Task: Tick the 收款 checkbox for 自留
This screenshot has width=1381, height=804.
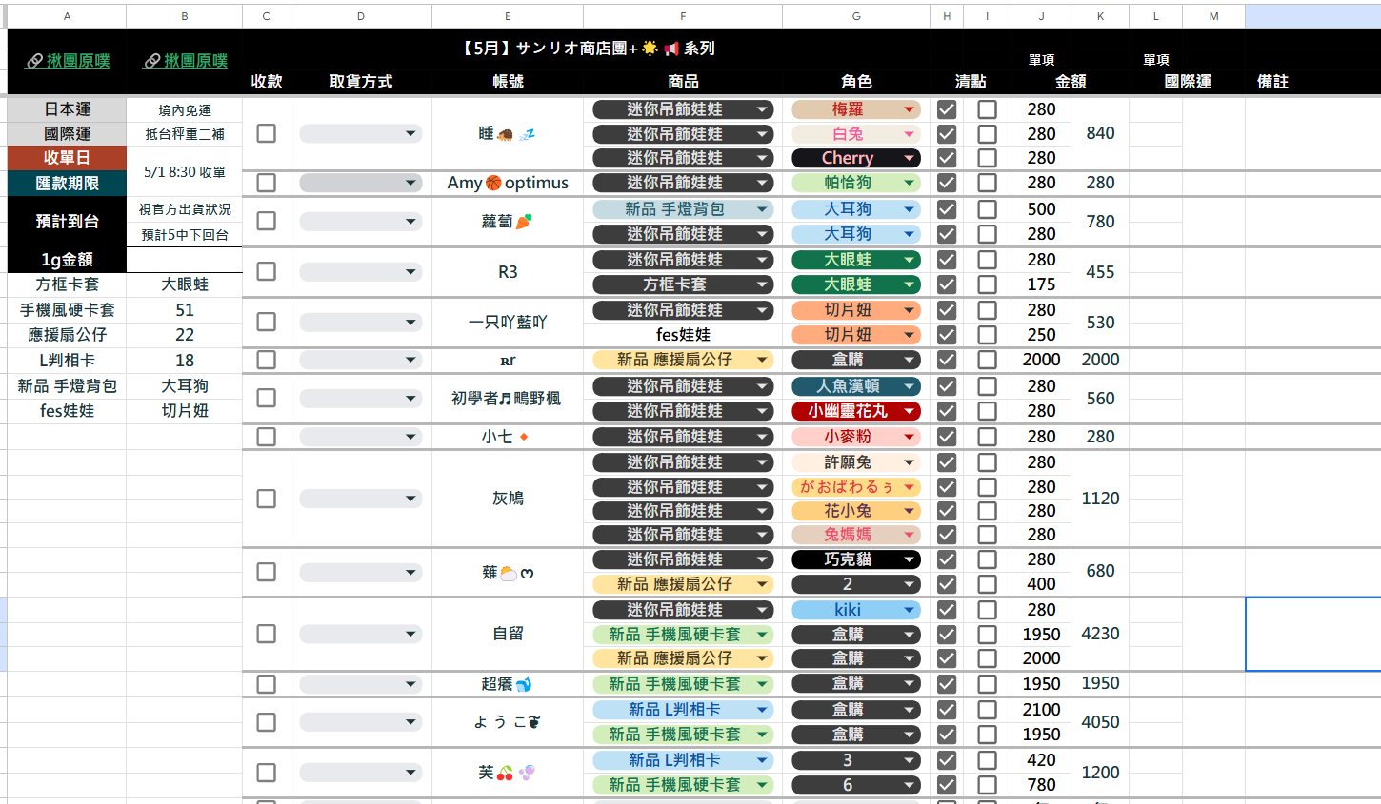Action: click(267, 634)
